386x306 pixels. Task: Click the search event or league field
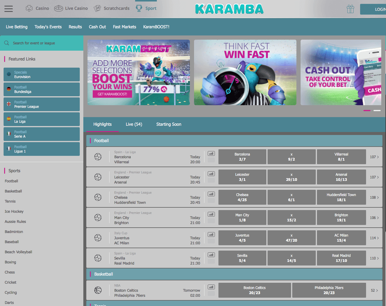[42, 43]
